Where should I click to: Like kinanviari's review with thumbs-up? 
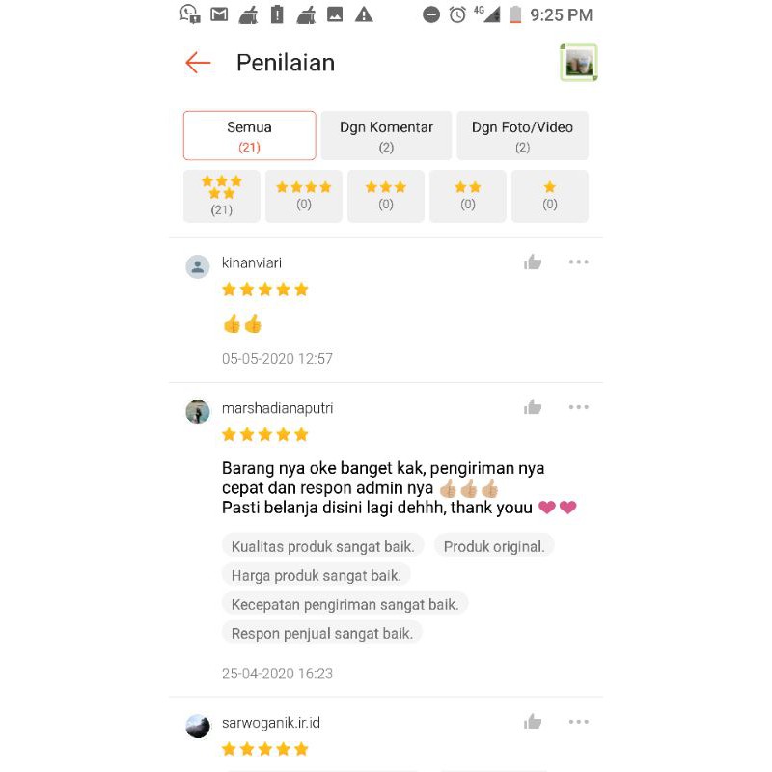click(533, 262)
